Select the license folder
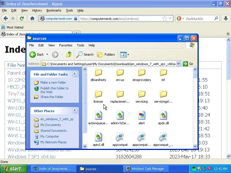 (x=98, y=97)
